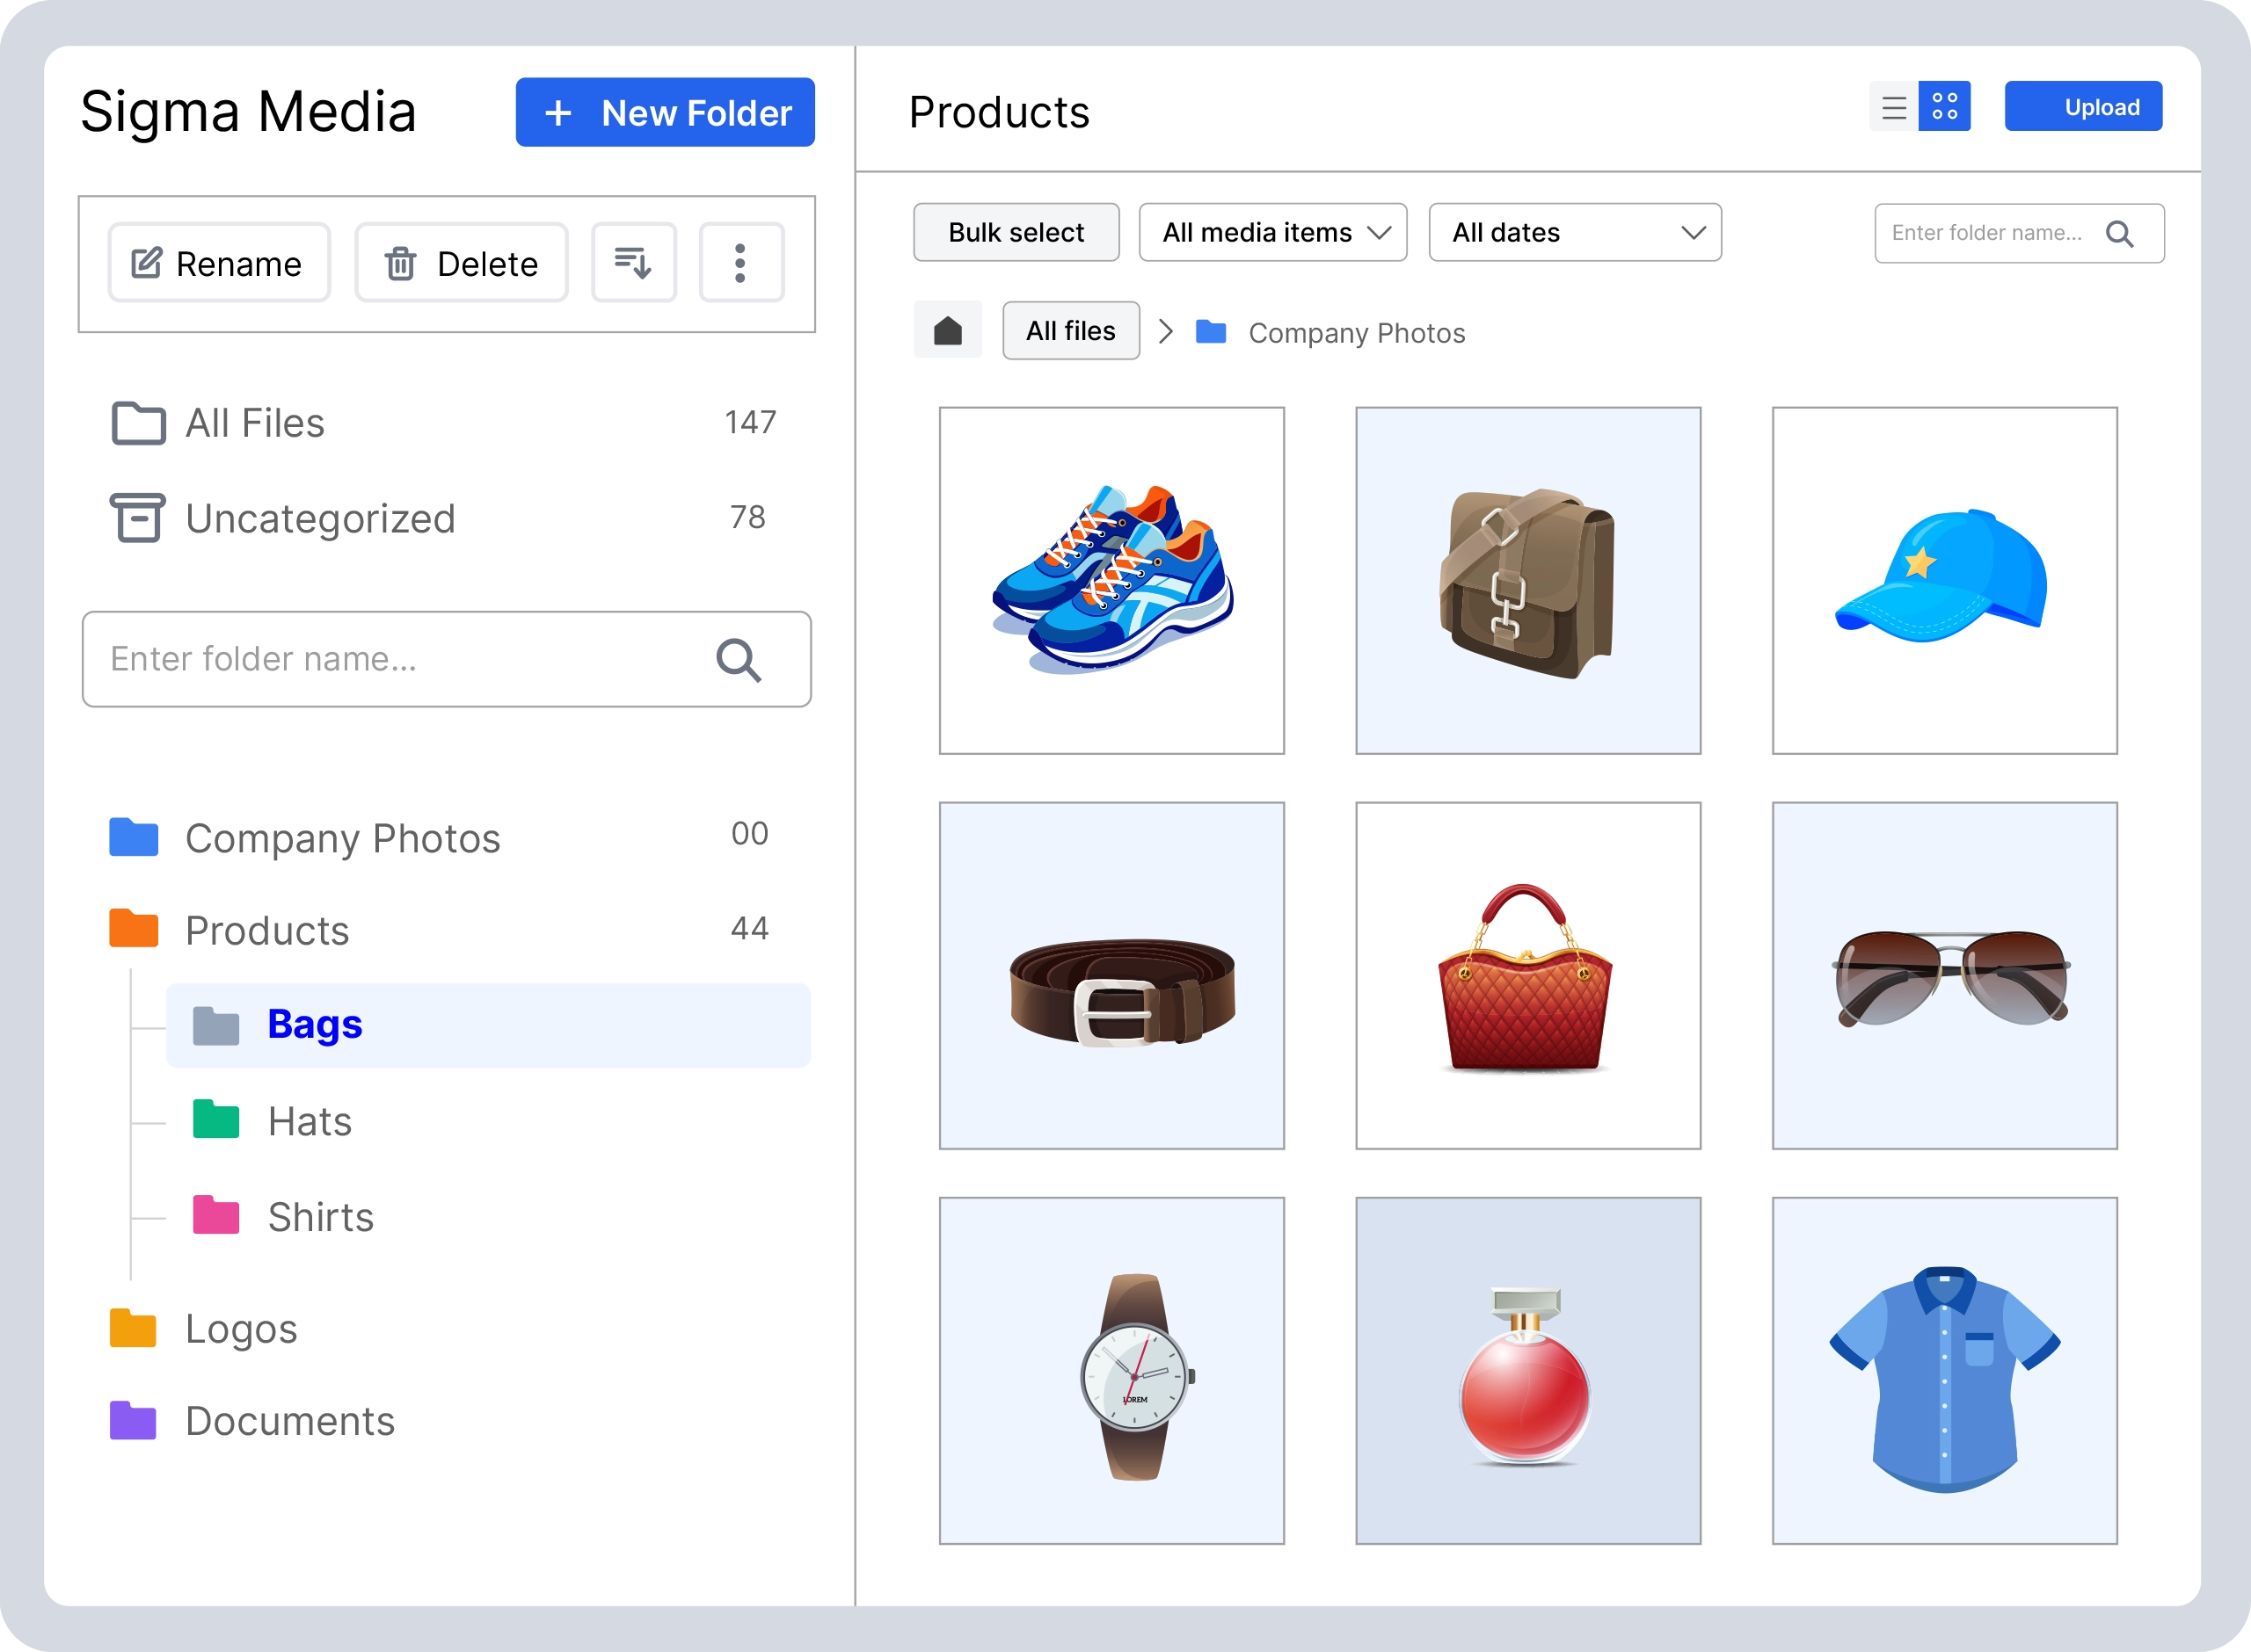Open the Hats folder
Viewport: 2251px width, 1652px height.
(x=308, y=1120)
